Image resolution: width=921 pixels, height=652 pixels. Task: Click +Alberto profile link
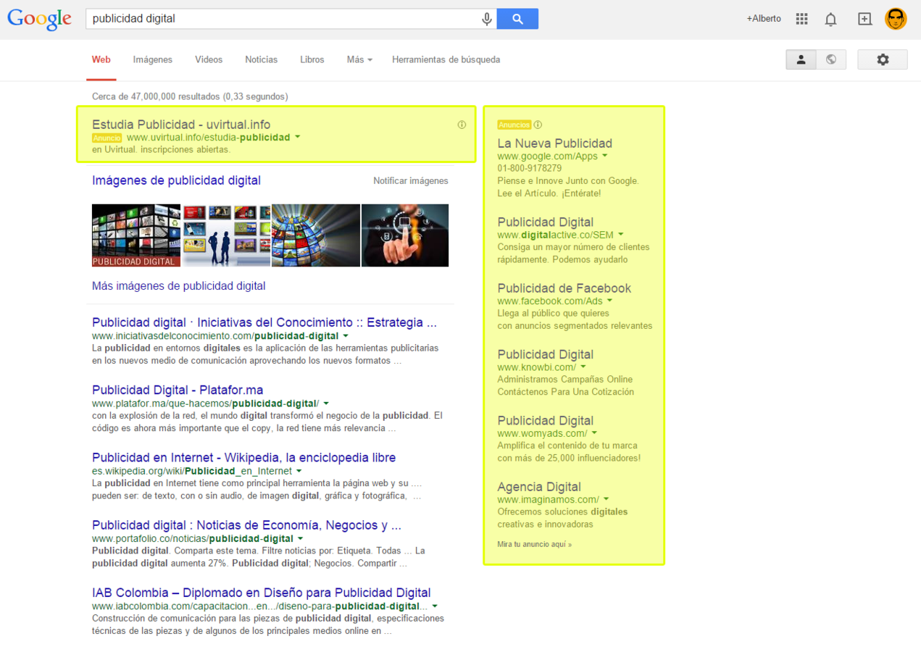point(764,19)
